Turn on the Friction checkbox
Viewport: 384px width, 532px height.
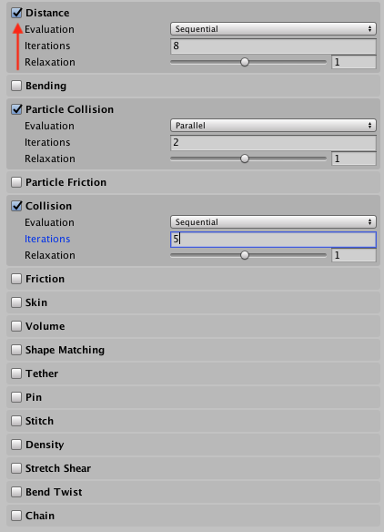[x=16, y=279]
